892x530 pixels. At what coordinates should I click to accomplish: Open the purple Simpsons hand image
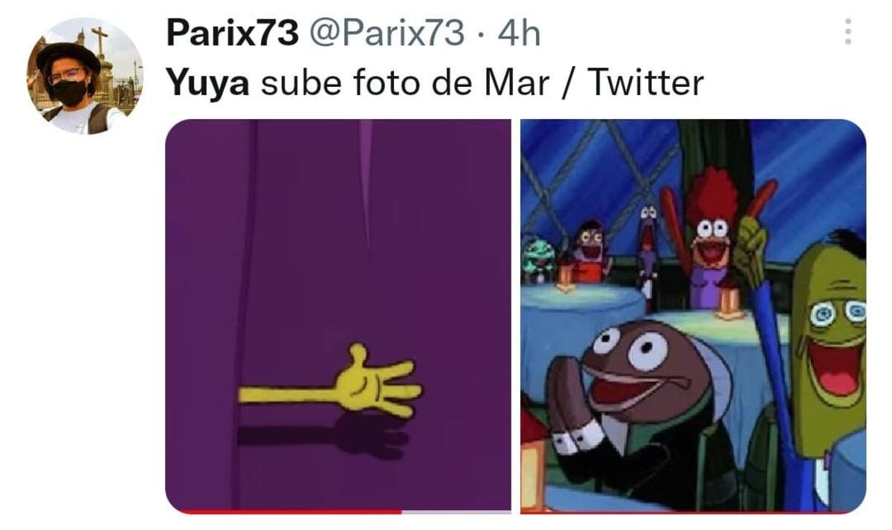[338, 316]
